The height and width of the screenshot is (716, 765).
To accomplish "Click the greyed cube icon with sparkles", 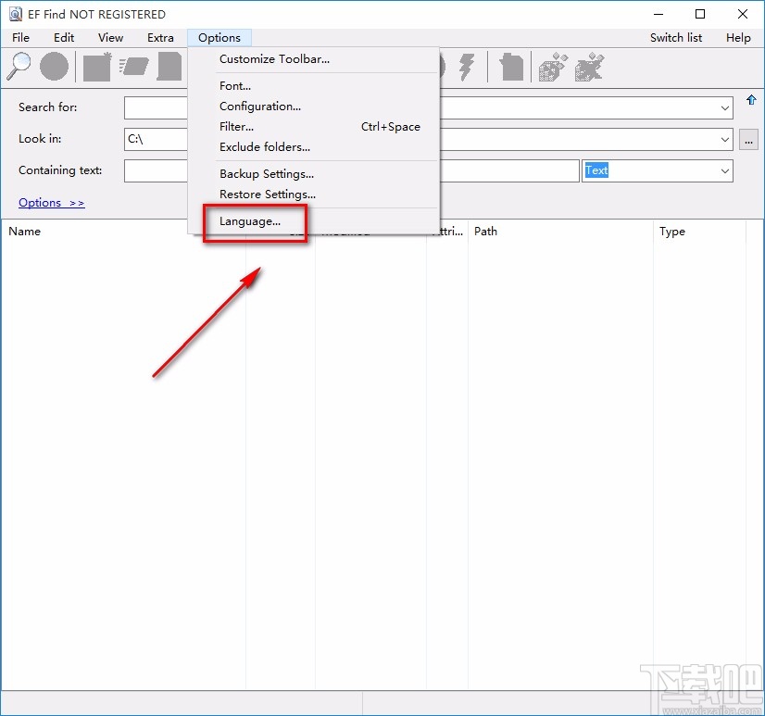I will pyautogui.click(x=553, y=67).
